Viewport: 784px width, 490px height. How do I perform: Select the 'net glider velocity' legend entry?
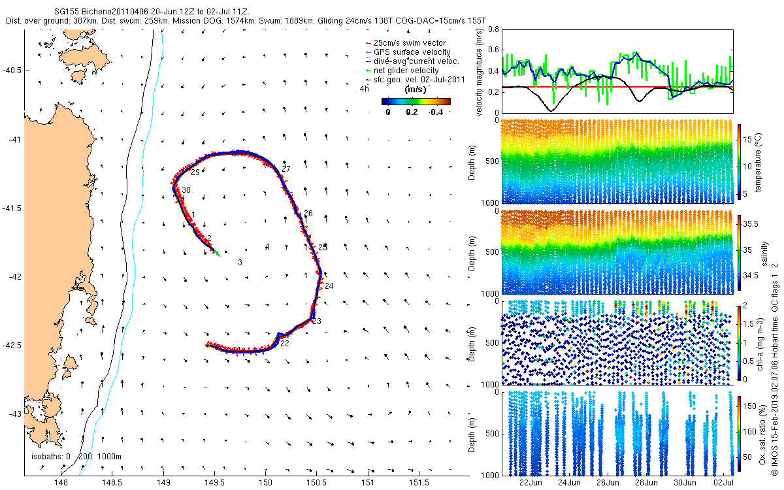click(407, 71)
